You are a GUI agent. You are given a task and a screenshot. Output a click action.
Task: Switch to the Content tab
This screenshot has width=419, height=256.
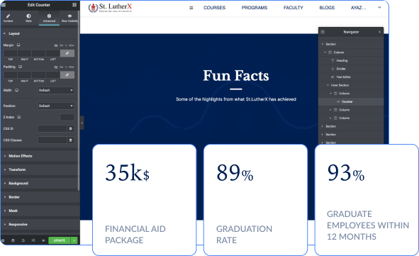8,18
